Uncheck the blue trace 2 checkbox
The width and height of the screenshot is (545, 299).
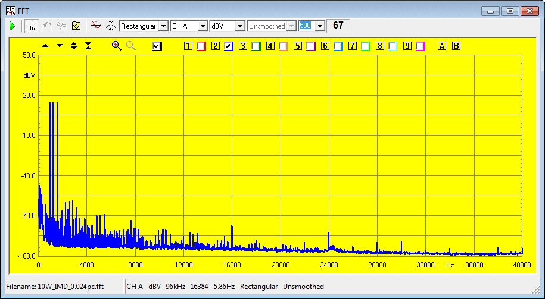pyautogui.click(x=228, y=46)
